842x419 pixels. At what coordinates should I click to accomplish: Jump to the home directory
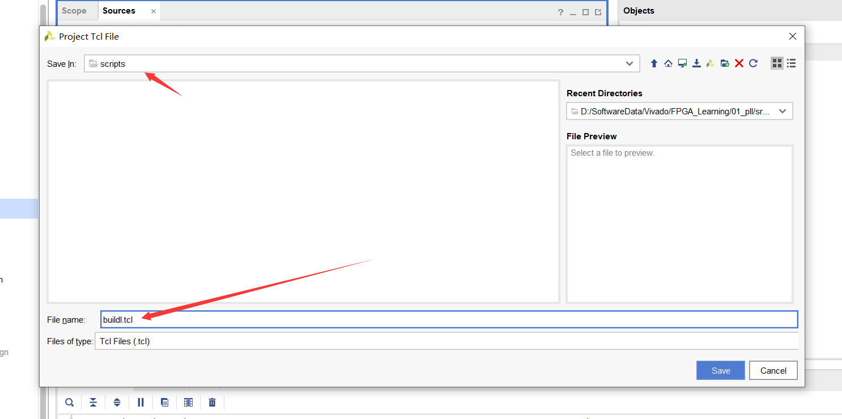668,63
